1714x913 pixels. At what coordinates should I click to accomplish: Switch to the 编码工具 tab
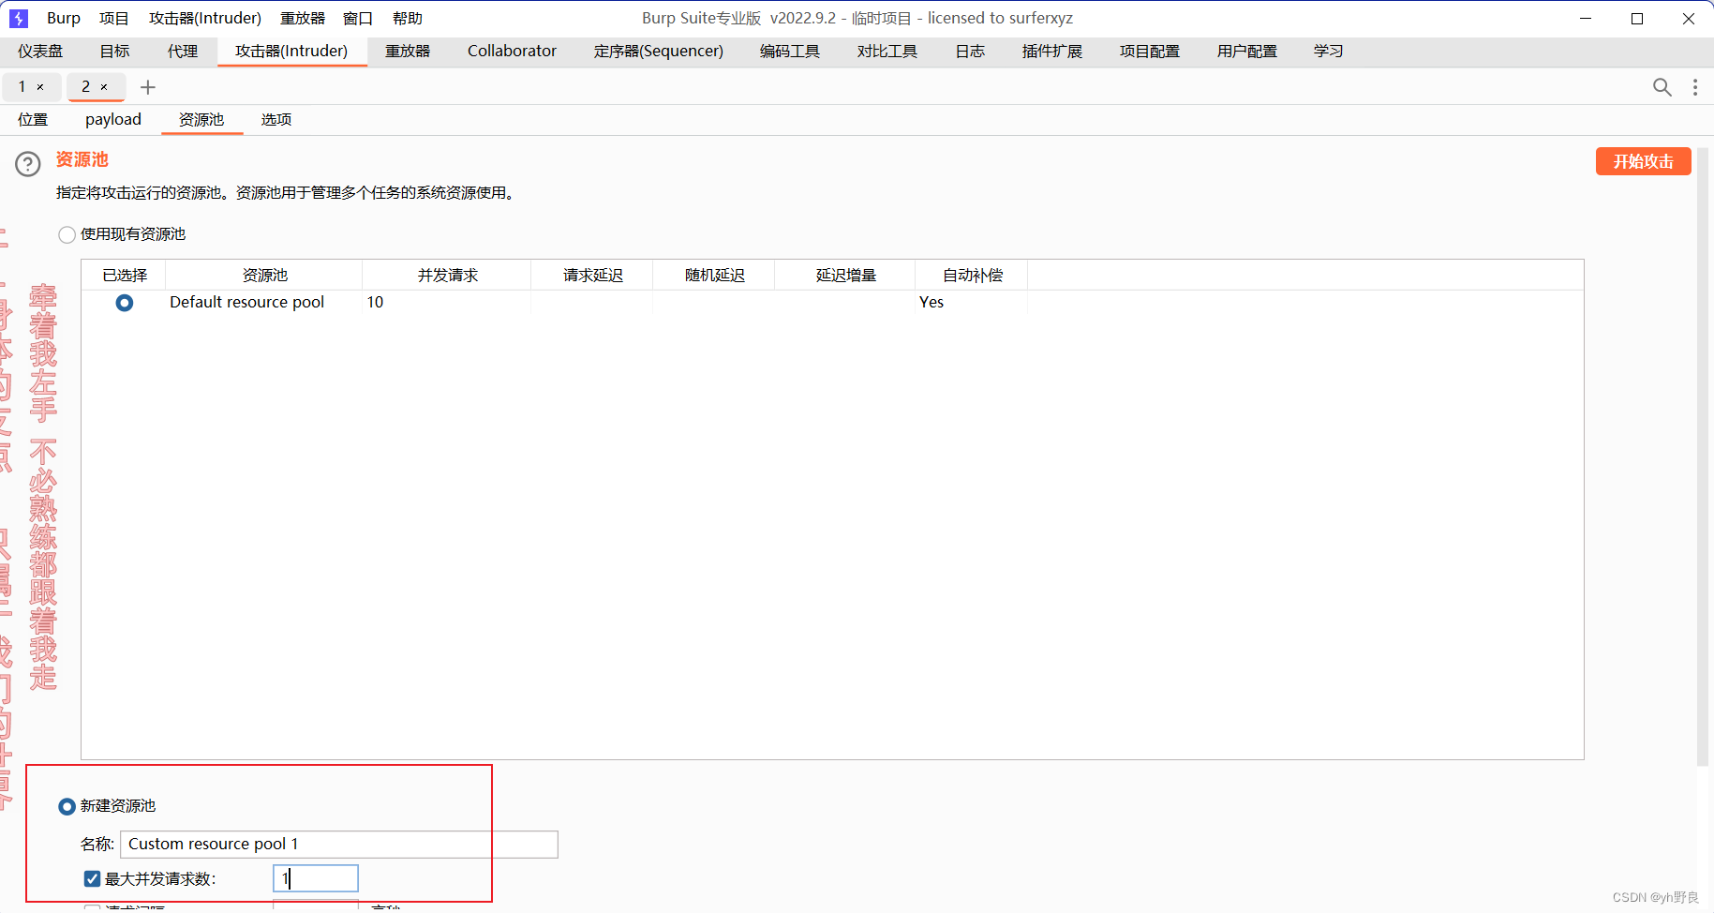[790, 52]
